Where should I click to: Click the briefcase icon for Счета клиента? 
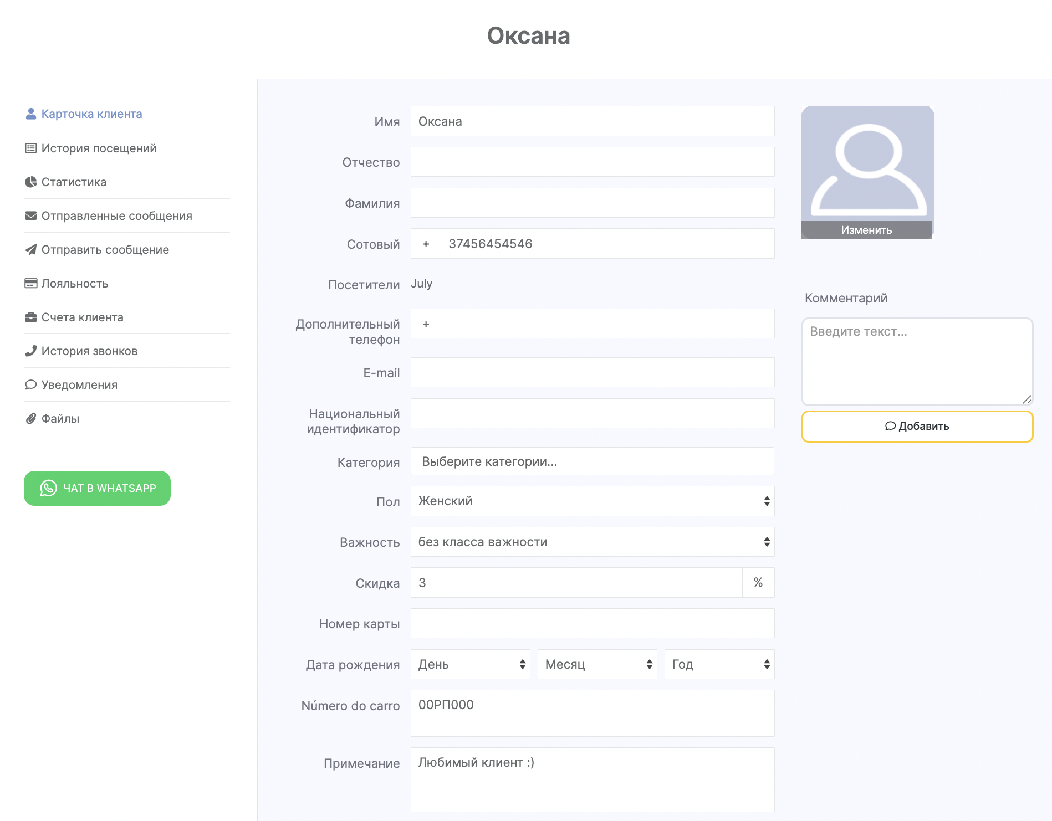click(31, 317)
